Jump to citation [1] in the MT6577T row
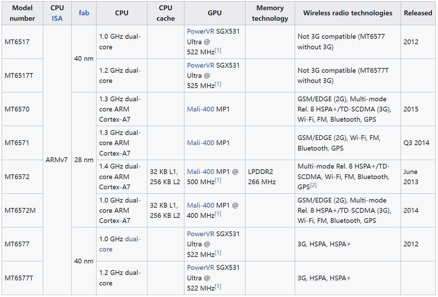The image size is (438, 297). click(x=218, y=286)
